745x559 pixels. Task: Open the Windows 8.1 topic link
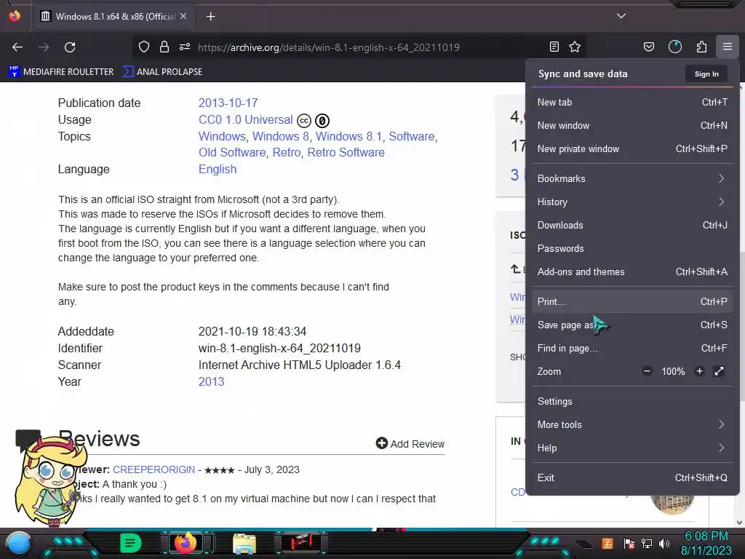pos(348,136)
